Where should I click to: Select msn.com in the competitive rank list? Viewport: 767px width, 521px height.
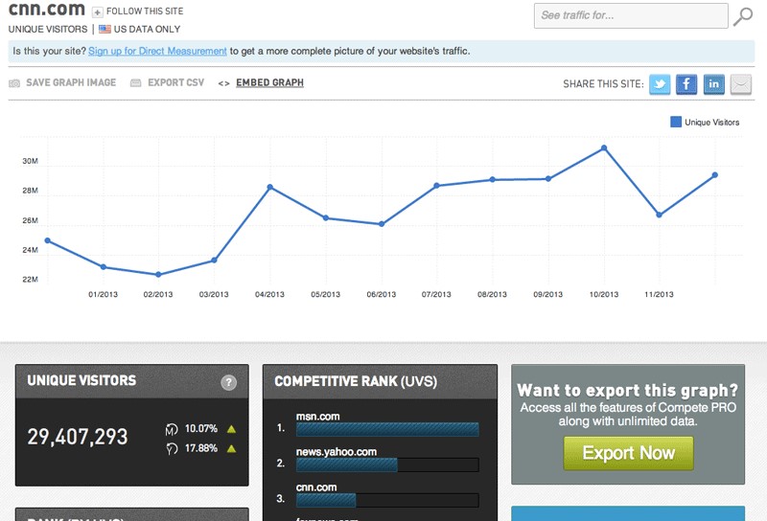coord(316,417)
